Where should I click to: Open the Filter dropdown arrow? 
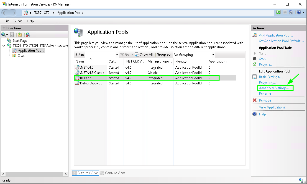(x=117, y=55)
